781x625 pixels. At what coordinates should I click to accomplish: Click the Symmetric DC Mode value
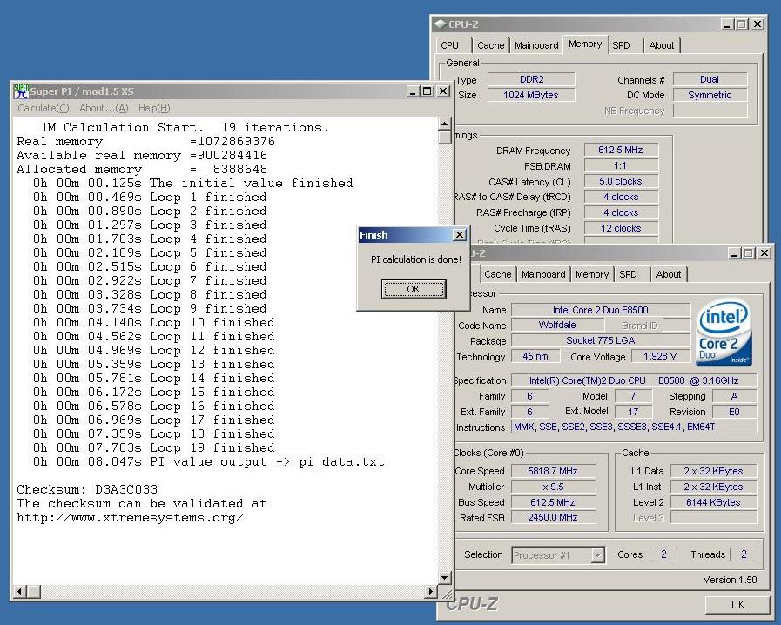(710, 95)
